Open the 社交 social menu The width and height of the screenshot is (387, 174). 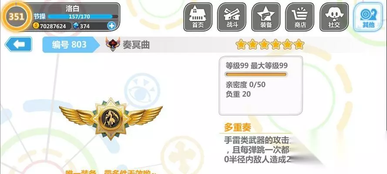click(x=334, y=17)
